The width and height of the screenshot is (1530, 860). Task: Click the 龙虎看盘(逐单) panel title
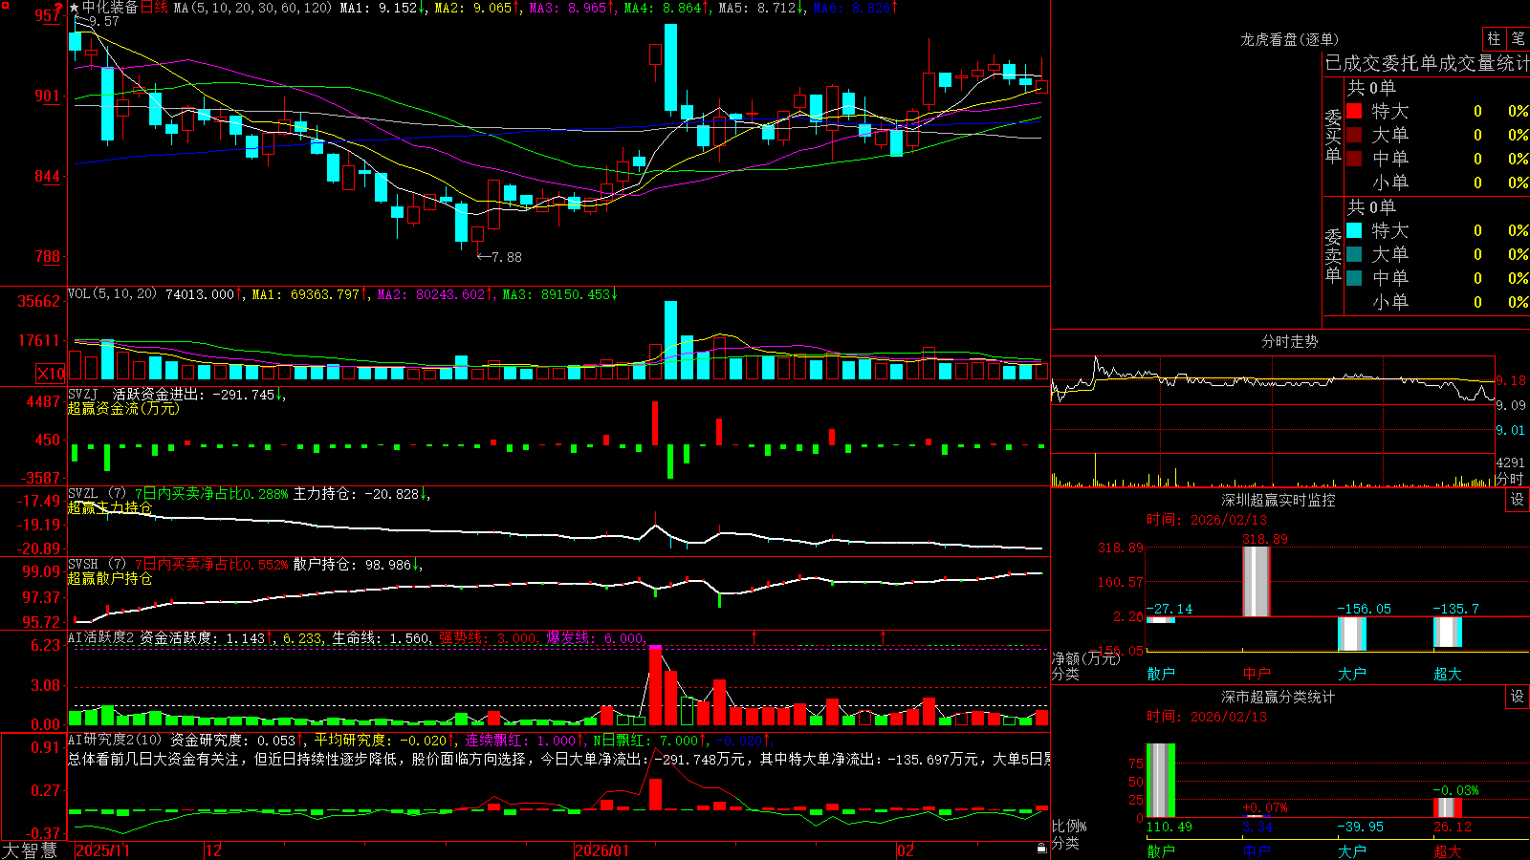tap(1289, 39)
